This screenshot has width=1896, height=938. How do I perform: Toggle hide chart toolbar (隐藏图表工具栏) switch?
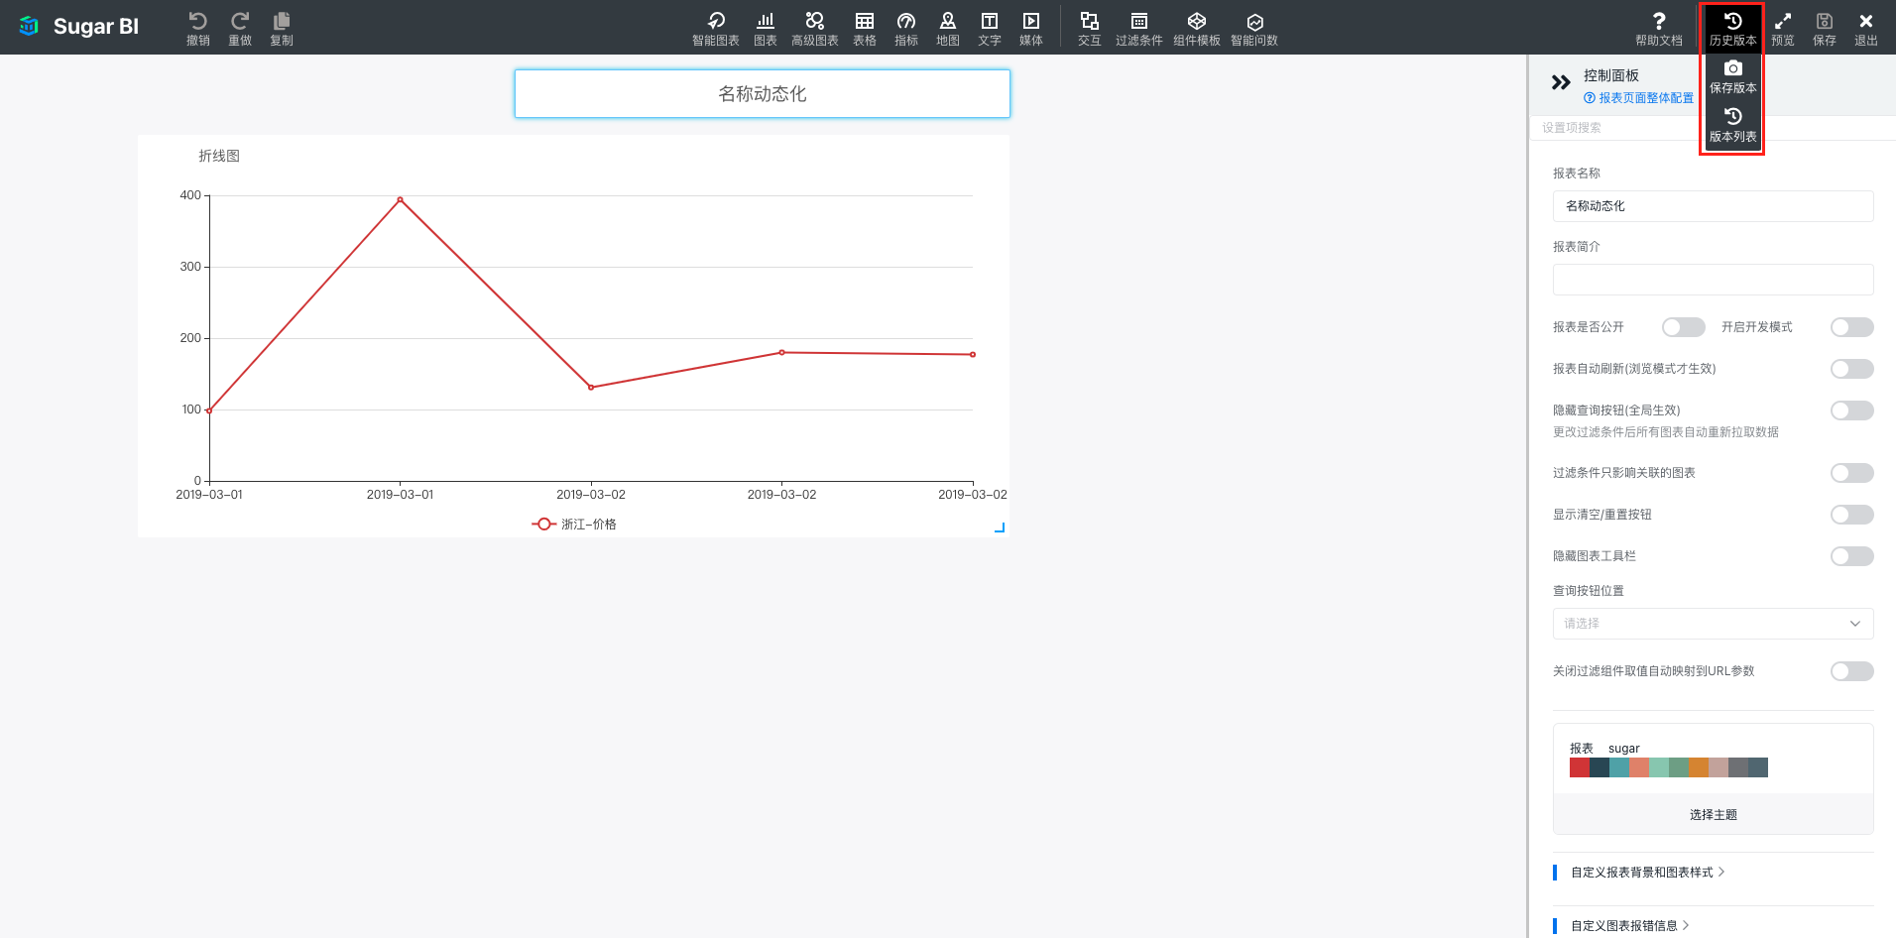pos(1852,556)
